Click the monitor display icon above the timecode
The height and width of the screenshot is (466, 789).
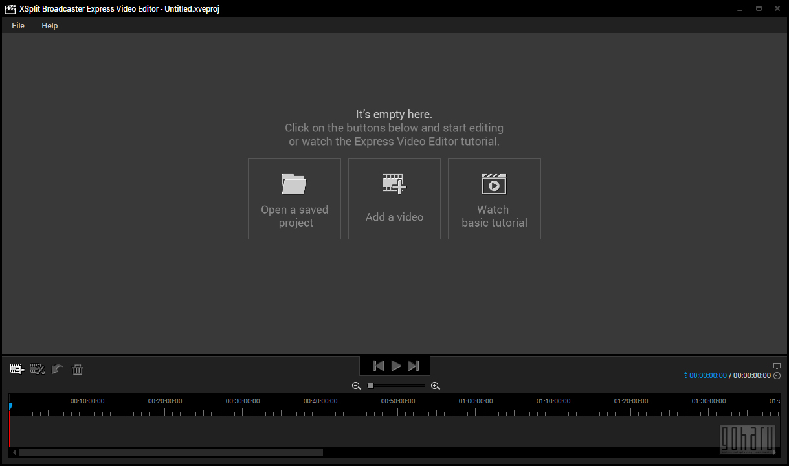(x=777, y=366)
